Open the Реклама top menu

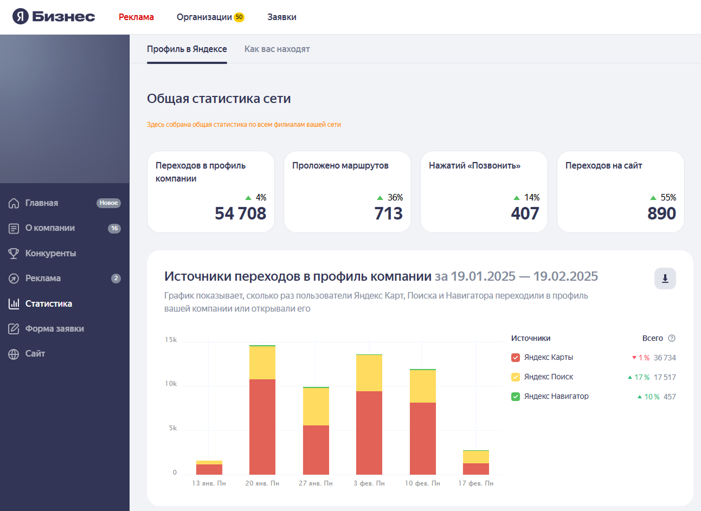[136, 17]
